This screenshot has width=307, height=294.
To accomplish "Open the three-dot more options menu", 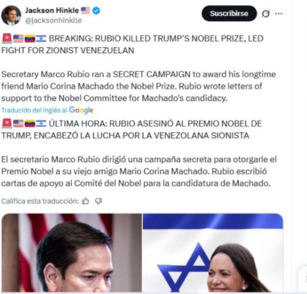I will [x=278, y=13].
